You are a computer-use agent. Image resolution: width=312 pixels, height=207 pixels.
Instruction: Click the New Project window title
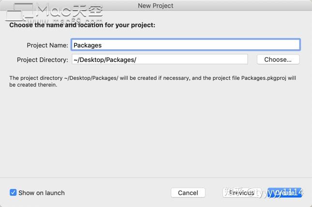pos(155,6)
